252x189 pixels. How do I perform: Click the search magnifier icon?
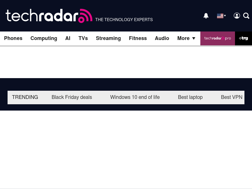[246, 16]
